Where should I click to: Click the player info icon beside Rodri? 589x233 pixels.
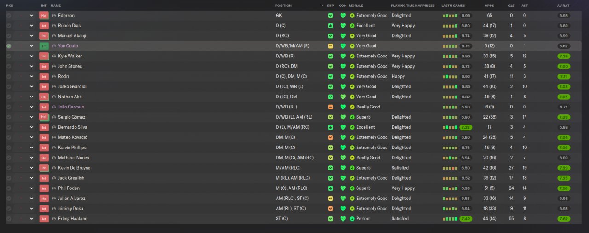point(54,76)
